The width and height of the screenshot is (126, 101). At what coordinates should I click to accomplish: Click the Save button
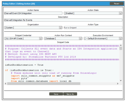click(x=56, y=94)
